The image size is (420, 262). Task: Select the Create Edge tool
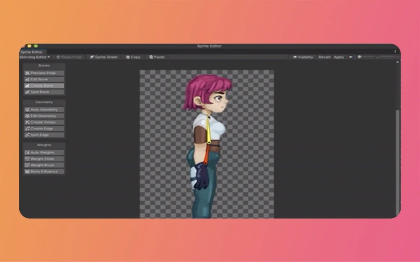[43, 128]
